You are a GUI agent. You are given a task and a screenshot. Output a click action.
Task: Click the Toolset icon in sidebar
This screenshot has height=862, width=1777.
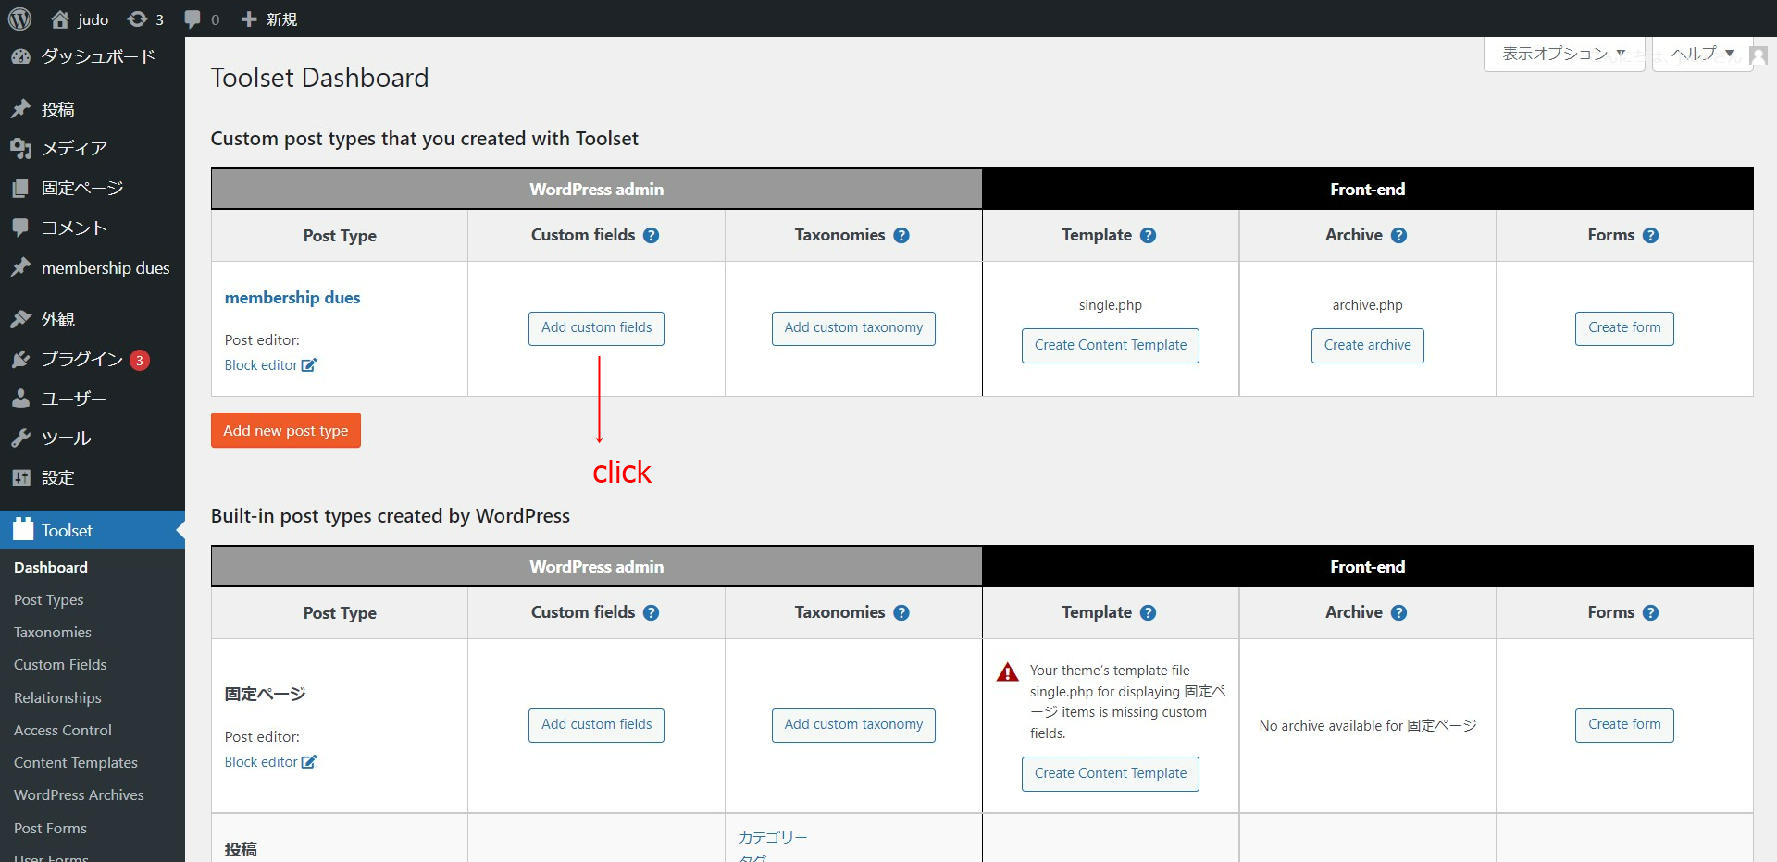click(23, 529)
